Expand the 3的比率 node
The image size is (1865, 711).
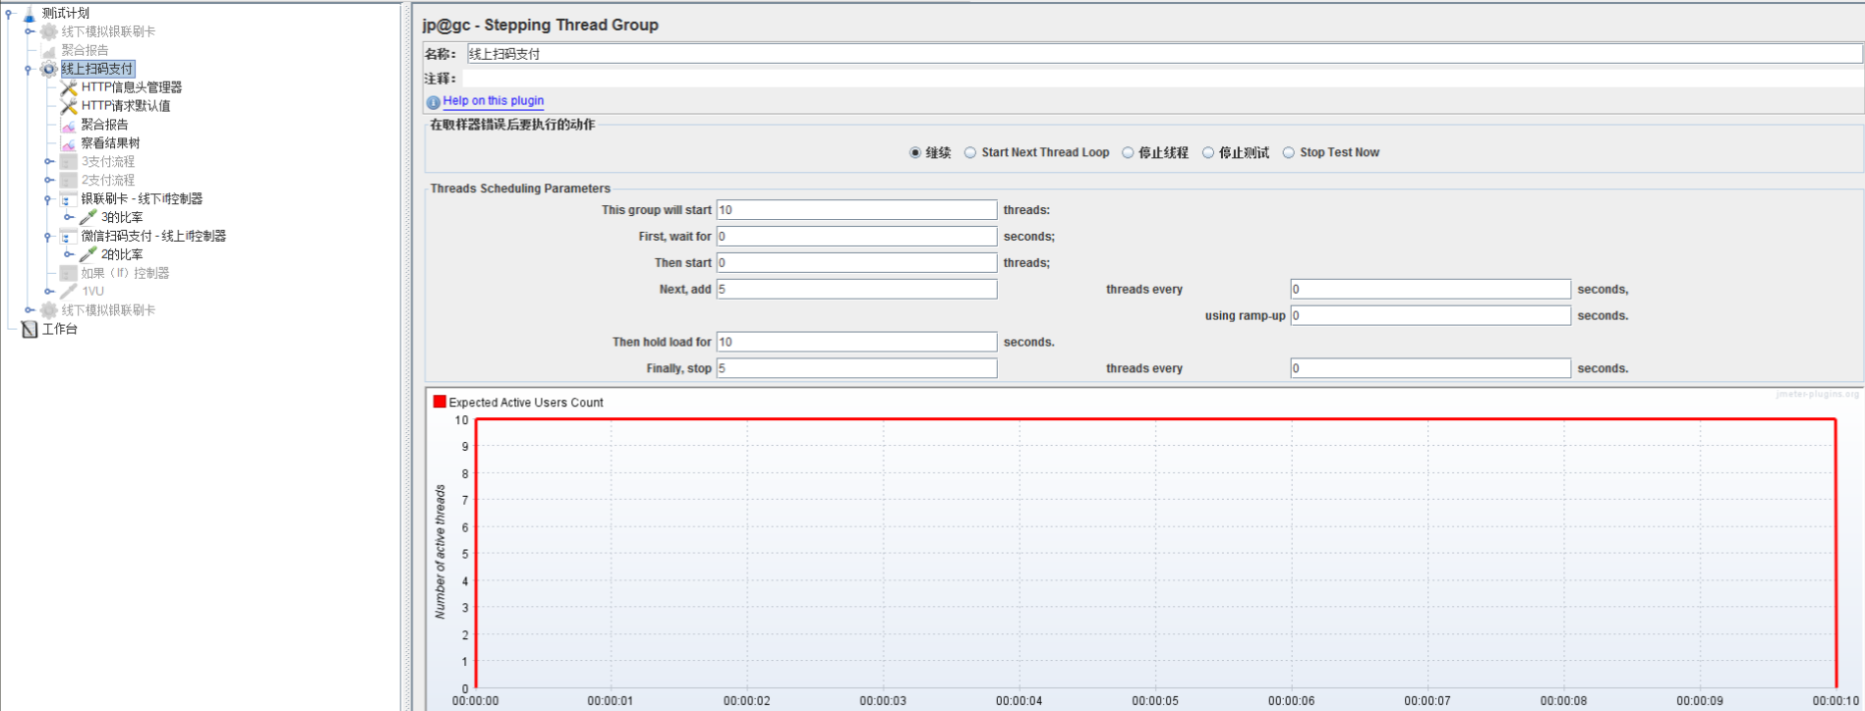(x=69, y=217)
